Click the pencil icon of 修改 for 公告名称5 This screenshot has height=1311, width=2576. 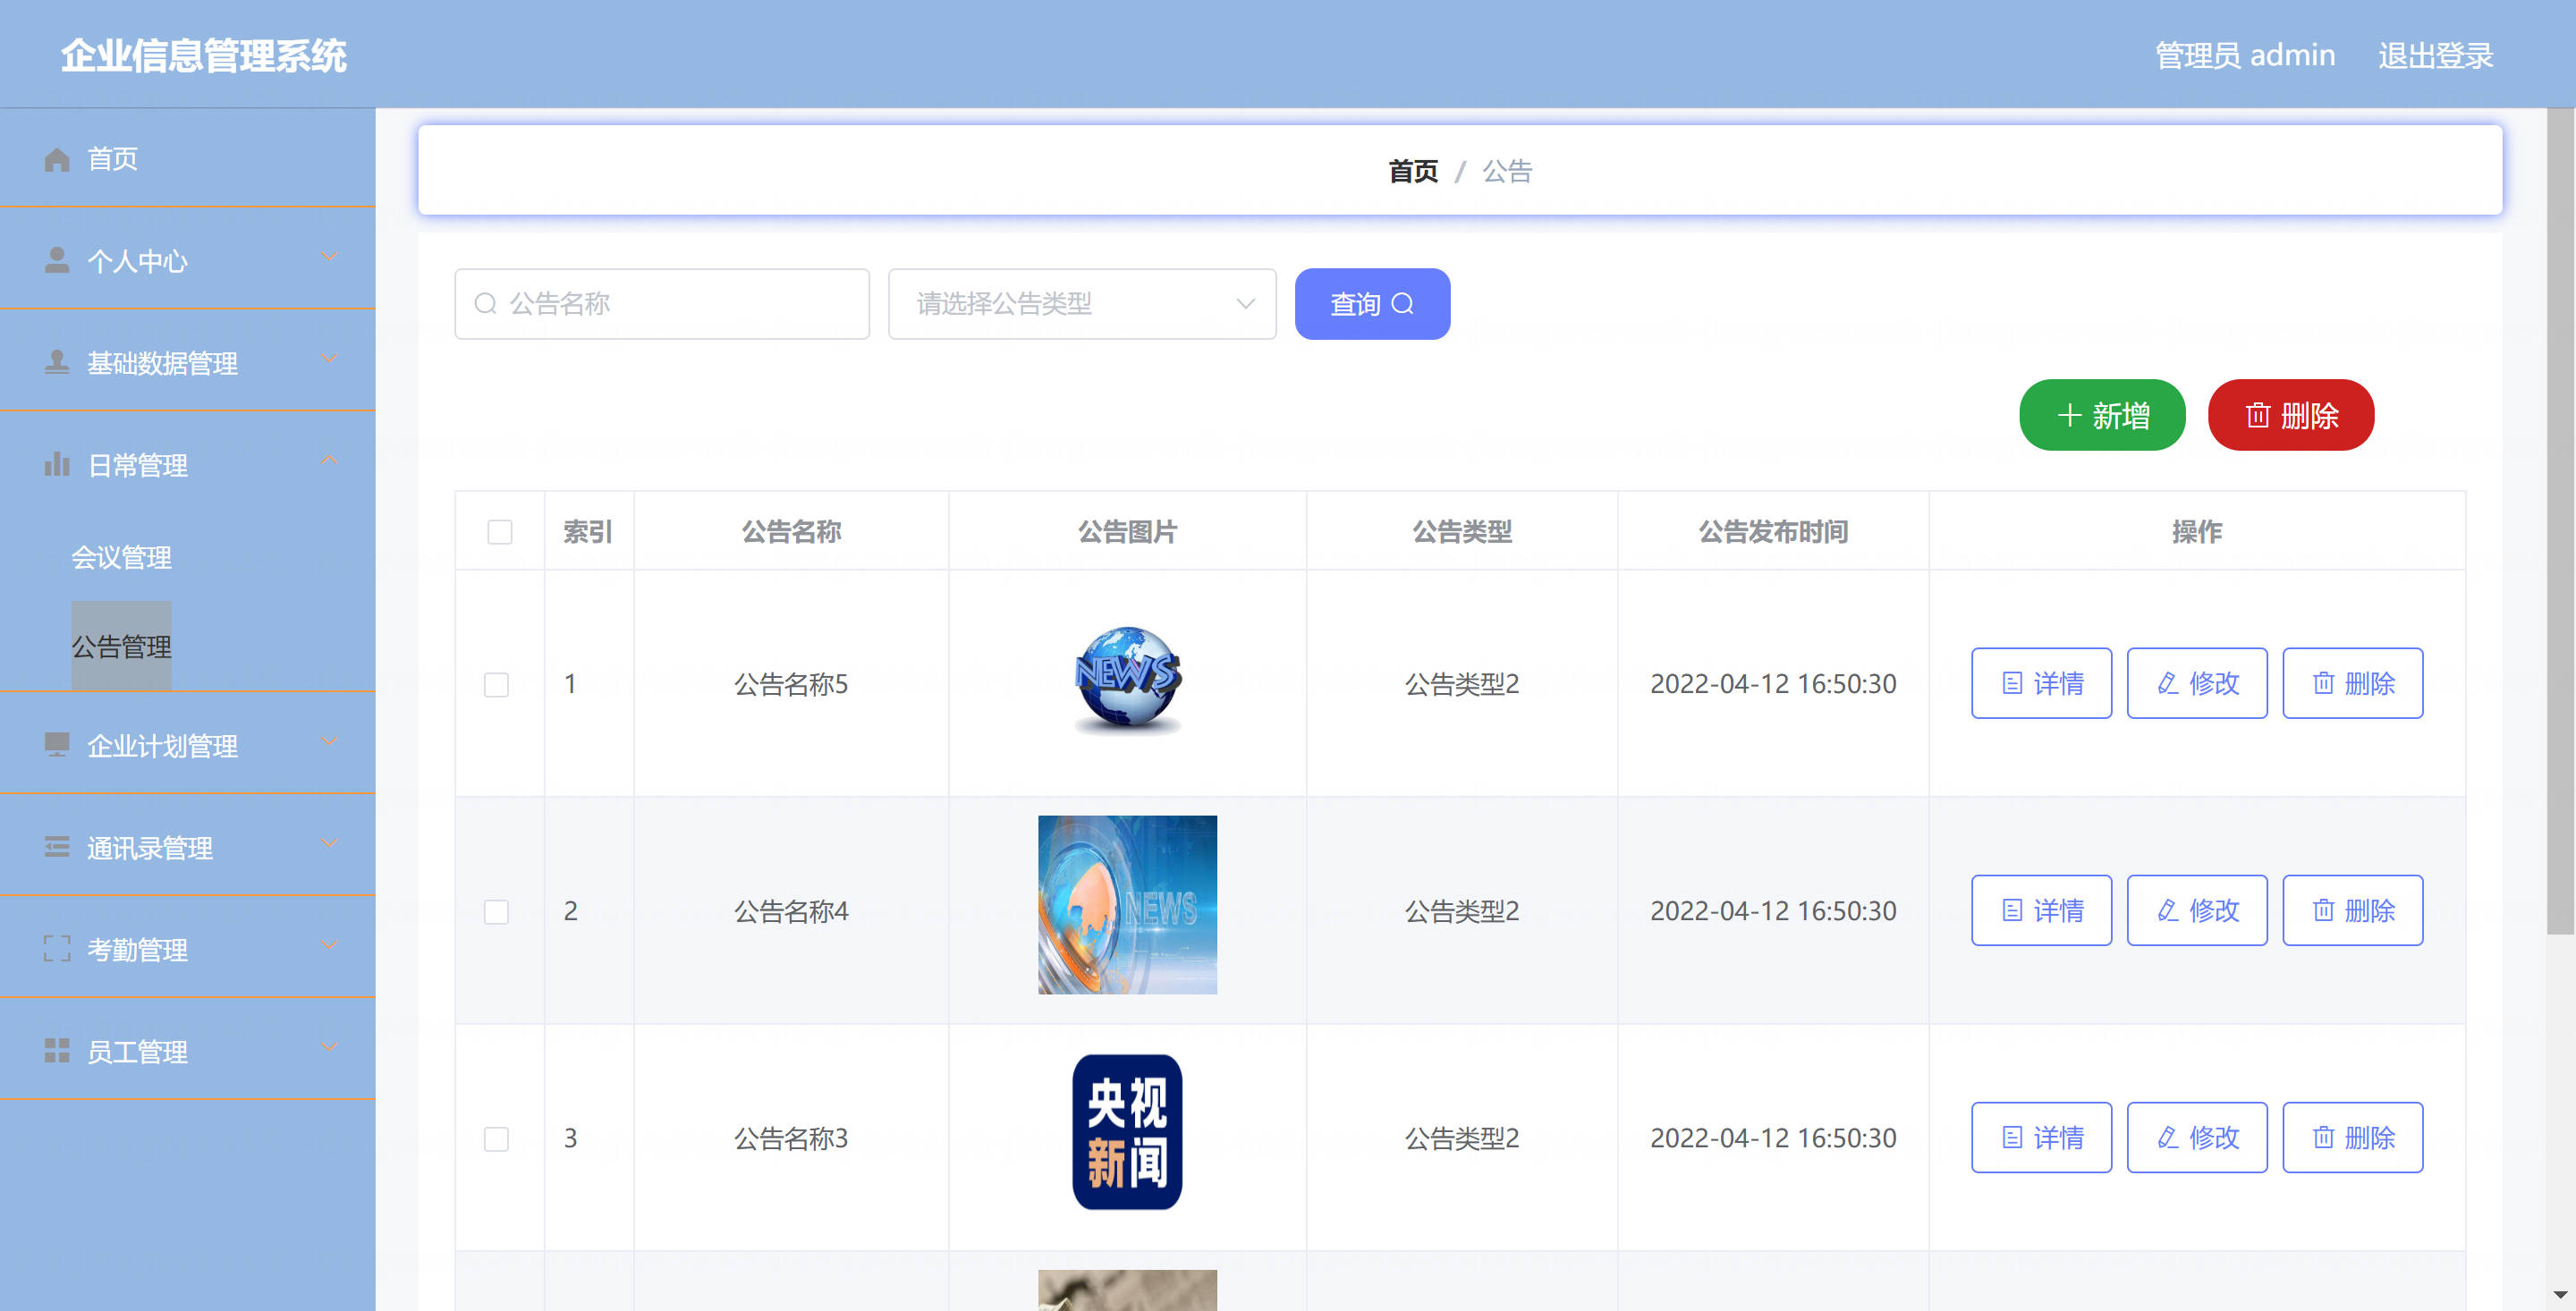(x=2168, y=683)
